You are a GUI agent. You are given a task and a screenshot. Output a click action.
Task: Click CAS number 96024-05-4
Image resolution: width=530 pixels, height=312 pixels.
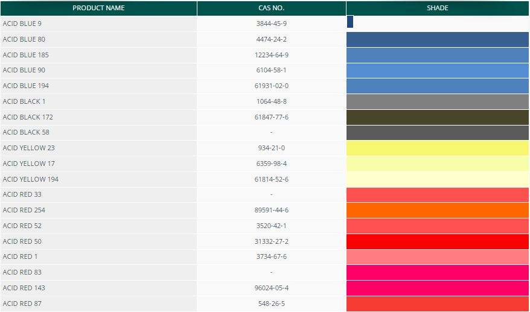point(271,288)
